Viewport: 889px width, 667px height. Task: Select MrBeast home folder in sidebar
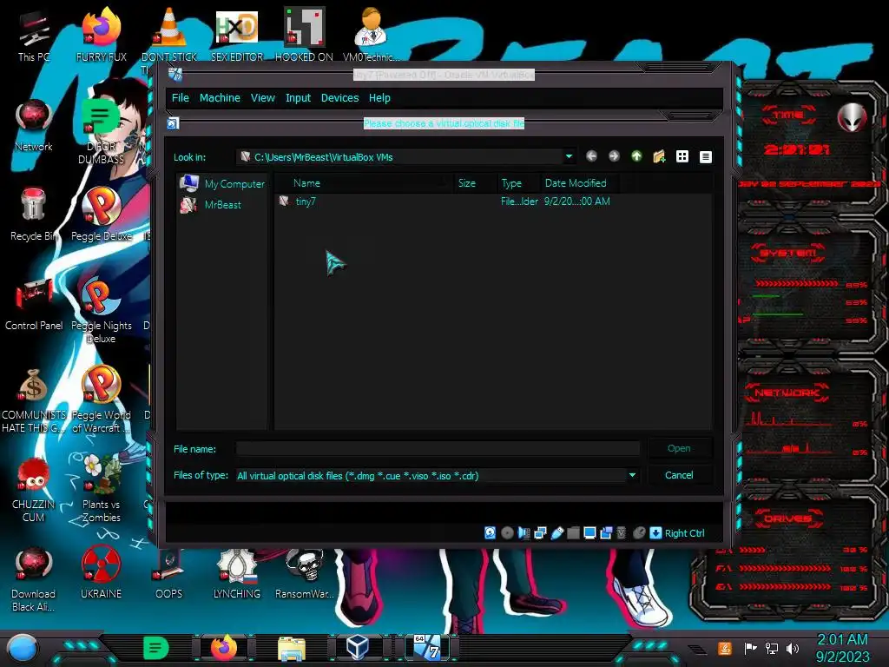pyautogui.click(x=211, y=205)
